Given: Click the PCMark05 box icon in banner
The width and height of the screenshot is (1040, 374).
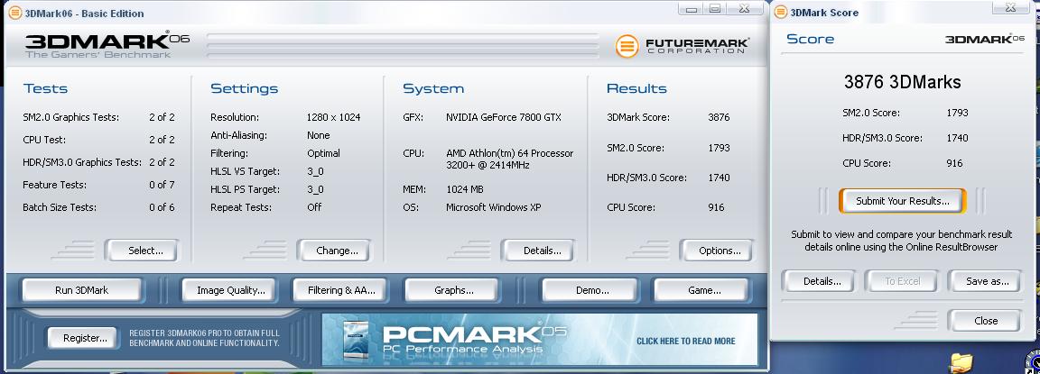Looking at the screenshot, I should coord(356,340).
